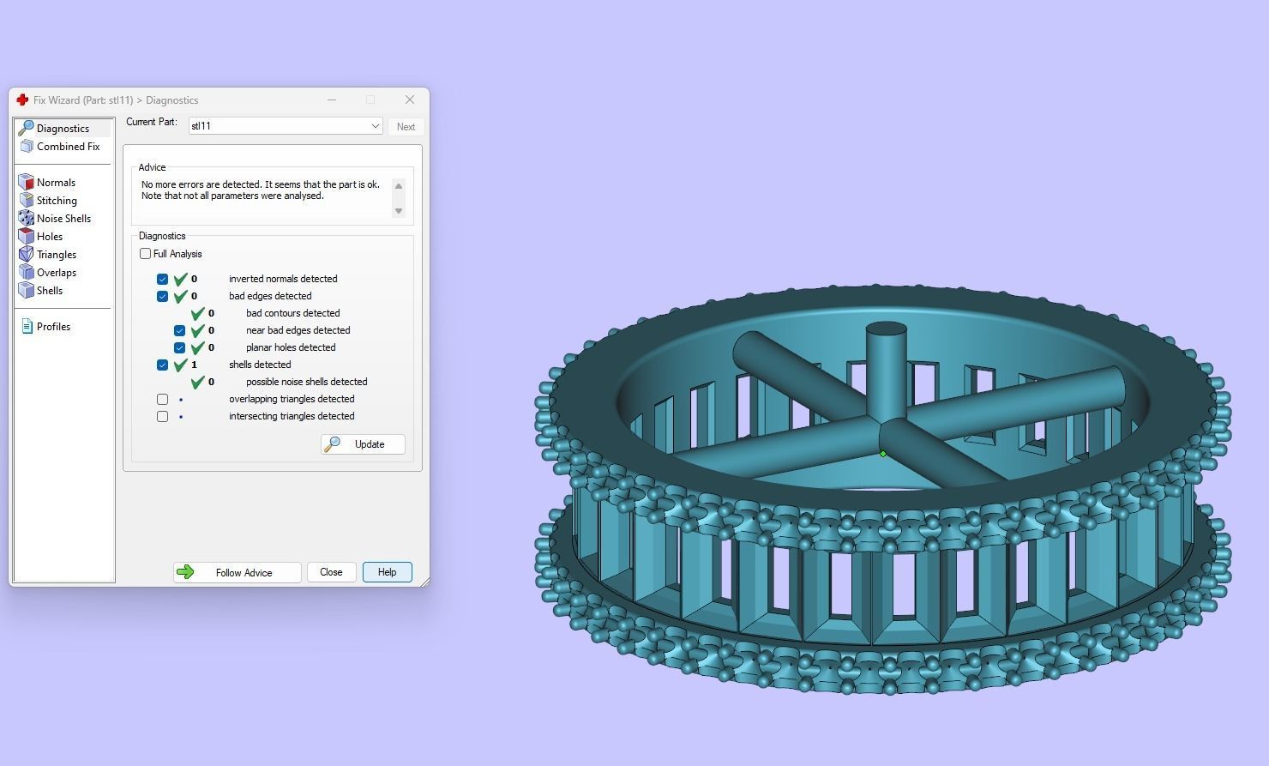Click the advice message text

(x=260, y=190)
